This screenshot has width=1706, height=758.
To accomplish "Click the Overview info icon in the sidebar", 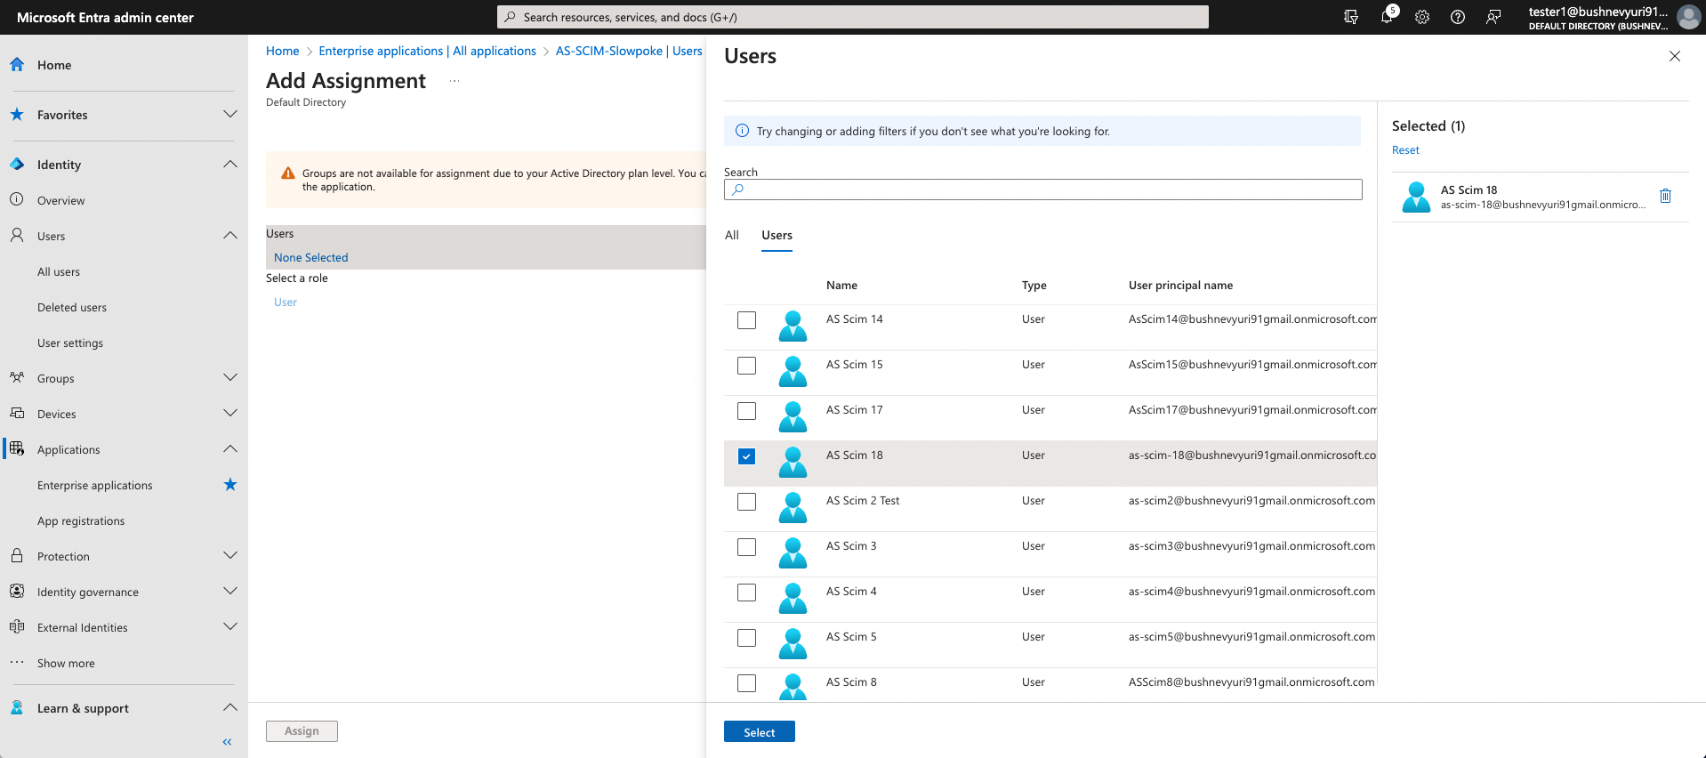I will tap(17, 200).
